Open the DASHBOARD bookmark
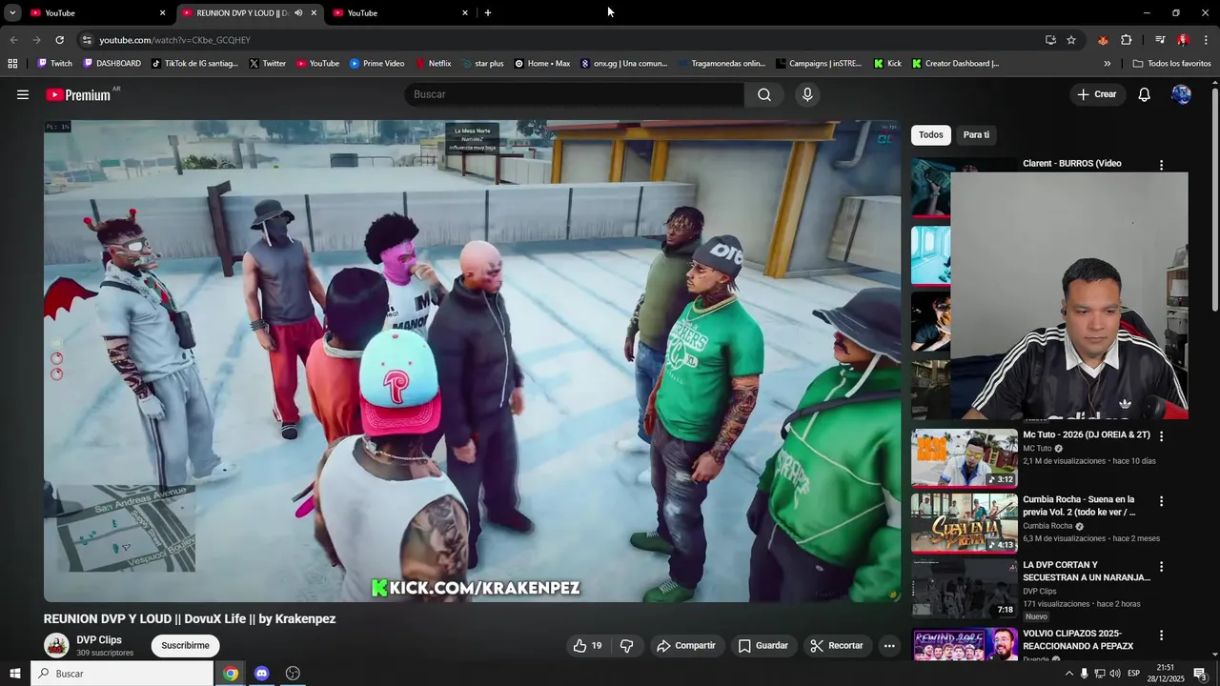The image size is (1220, 686). tap(112, 64)
